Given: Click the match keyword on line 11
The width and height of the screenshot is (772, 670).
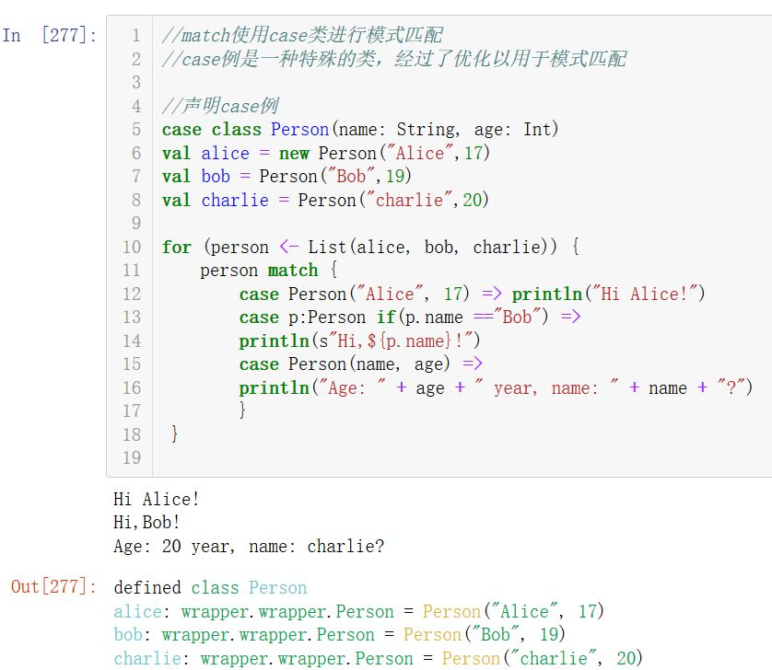Looking at the screenshot, I should 293,271.
